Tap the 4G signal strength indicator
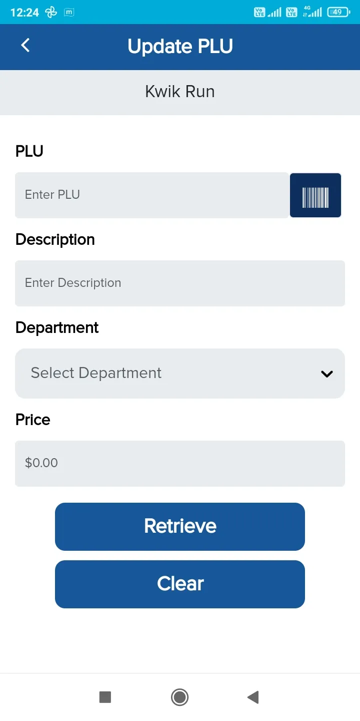 pos(312,12)
